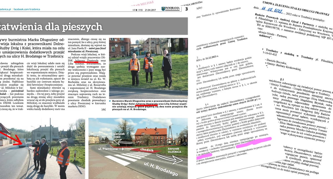The image size is (333, 179).
Task: Click the article headline ending 'dla pieszych'
Action: (51, 26)
